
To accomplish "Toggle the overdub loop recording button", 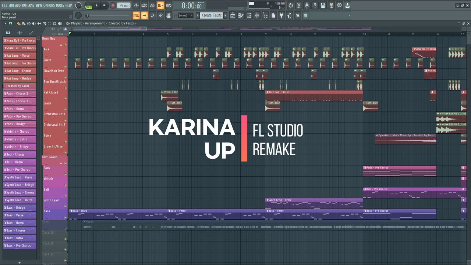I will 160,6.
